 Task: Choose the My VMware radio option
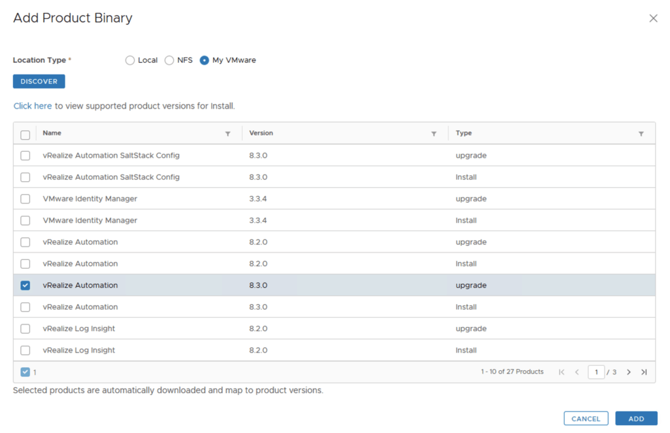coord(205,60)
